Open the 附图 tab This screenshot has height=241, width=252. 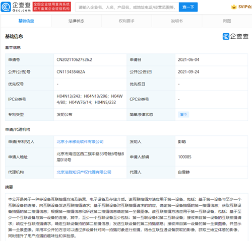(227, 21)
